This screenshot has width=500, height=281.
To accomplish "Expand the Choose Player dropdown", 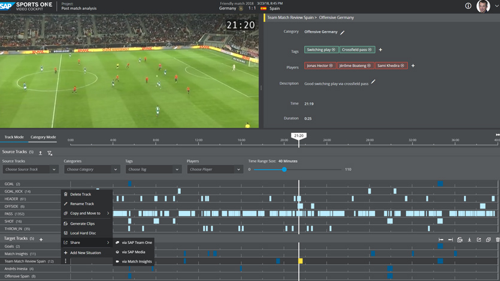I will (x=214, y=169).
